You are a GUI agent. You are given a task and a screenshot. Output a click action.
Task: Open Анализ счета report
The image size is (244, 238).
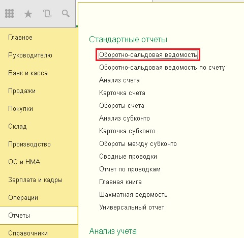[x=119, y=80]
